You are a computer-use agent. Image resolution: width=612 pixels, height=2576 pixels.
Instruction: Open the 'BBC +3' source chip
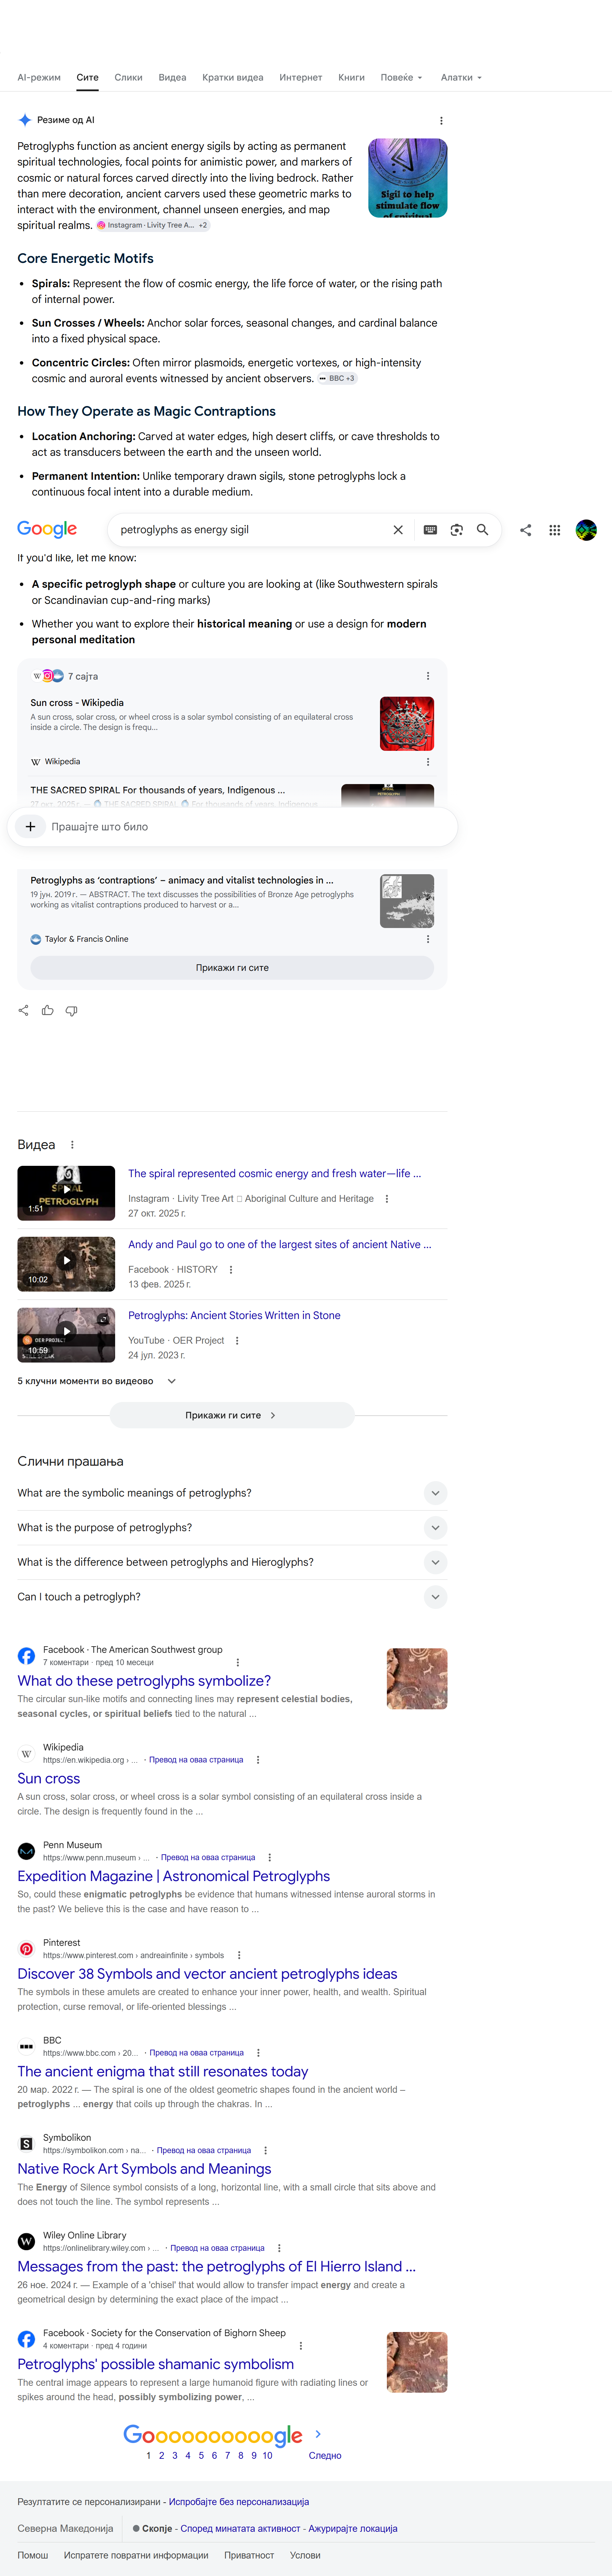click(x=337, y=379)
